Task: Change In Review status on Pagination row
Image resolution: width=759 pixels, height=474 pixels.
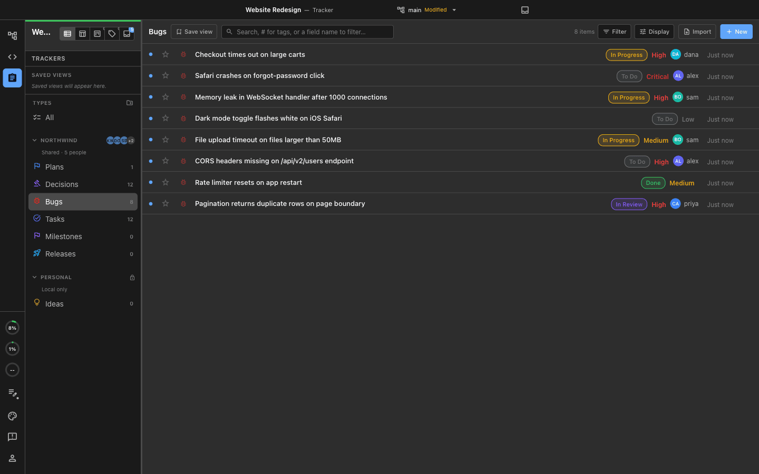Action: click(629, 204)
